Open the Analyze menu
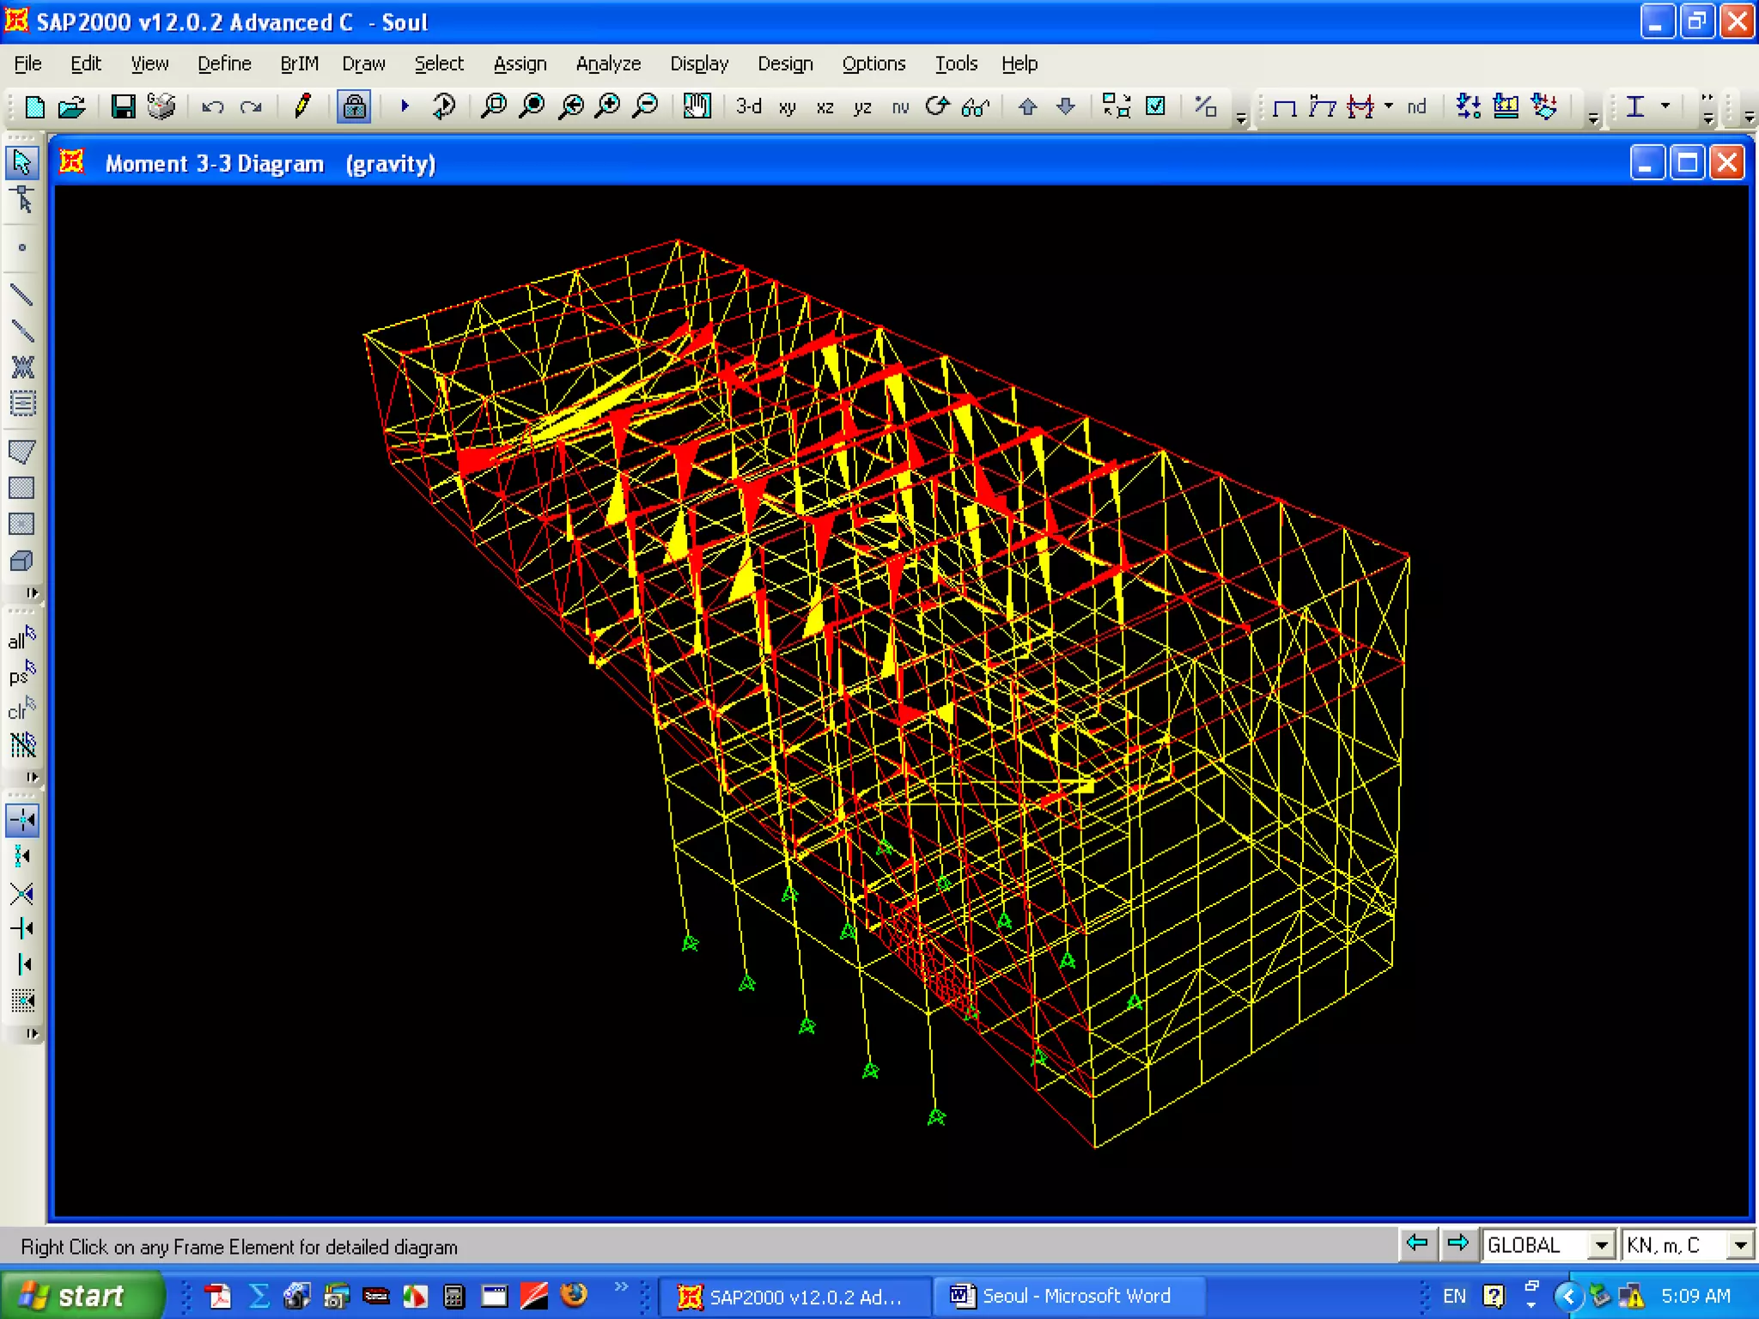This screenshot has height=1319, width=1759. click(608, 64)
